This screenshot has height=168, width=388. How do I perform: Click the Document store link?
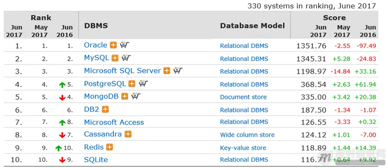[243, 97]
